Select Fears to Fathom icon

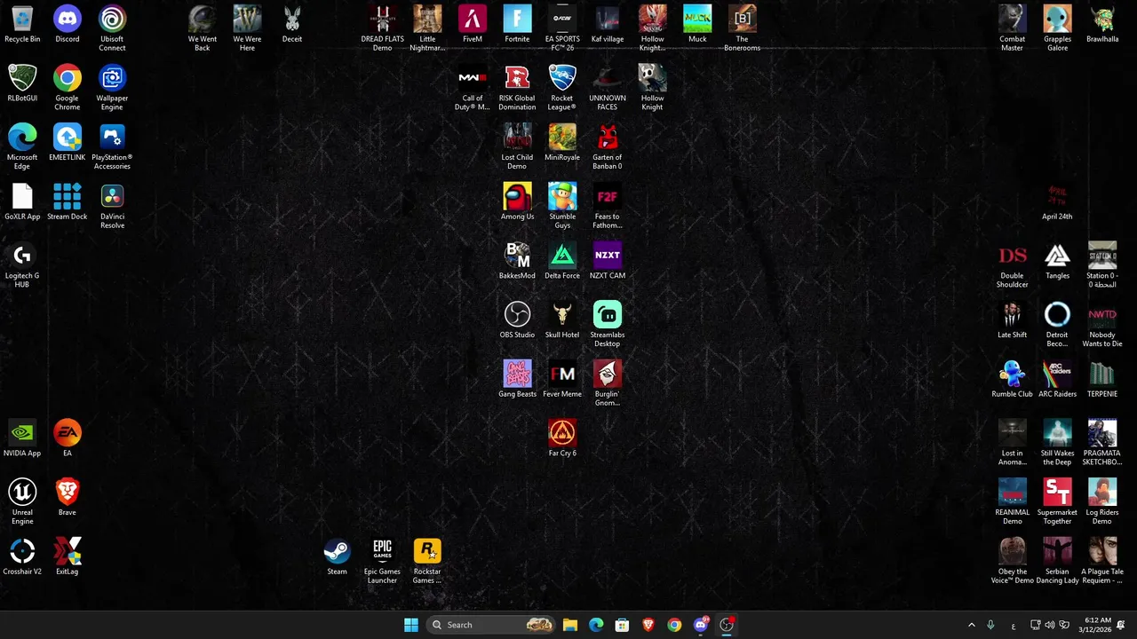click(608, 206)
